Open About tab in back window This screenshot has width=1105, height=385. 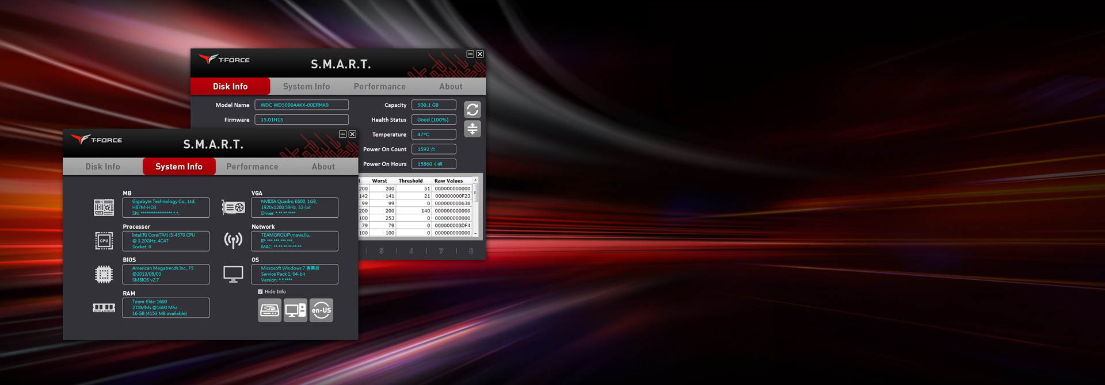451,86
